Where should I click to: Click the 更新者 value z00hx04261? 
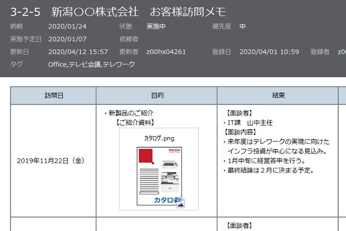tap(166, 52)
